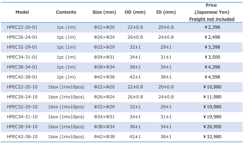Click 1box contents cell for HPEC34-31-10
The width and height of the screenshot is (243, 143).
[66, 117]
